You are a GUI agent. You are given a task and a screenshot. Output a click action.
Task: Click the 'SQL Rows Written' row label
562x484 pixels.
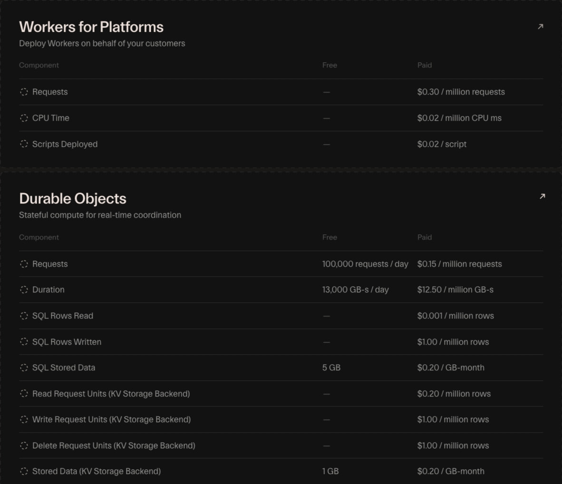click(67, 342)
